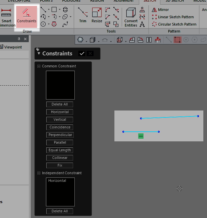Click the normal-to view icon
The height and width of the screenshot is (218, 207).
pos(158,40)
